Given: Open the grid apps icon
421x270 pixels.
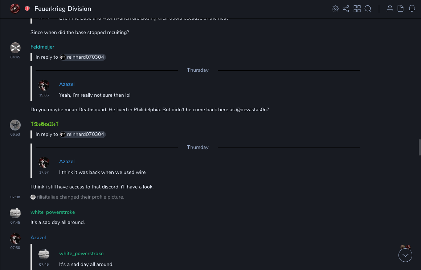Looking at the screenshot, I should (357, 9).
